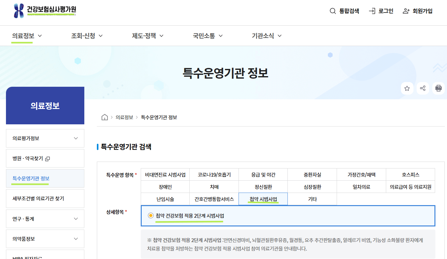Toggle the 치매 category selection
Image resolution: width=447 pixels, height=259 pixels.
point(214,186)
